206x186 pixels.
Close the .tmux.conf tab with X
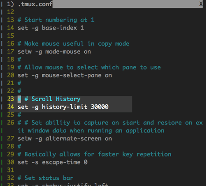(201, 4)
